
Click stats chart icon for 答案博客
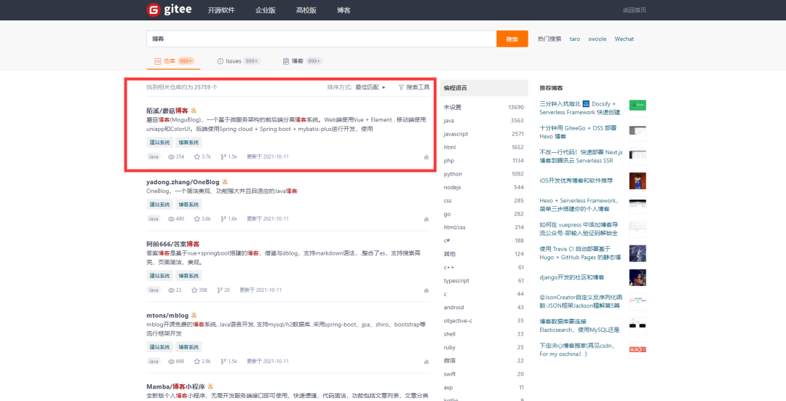coord(426,290)
